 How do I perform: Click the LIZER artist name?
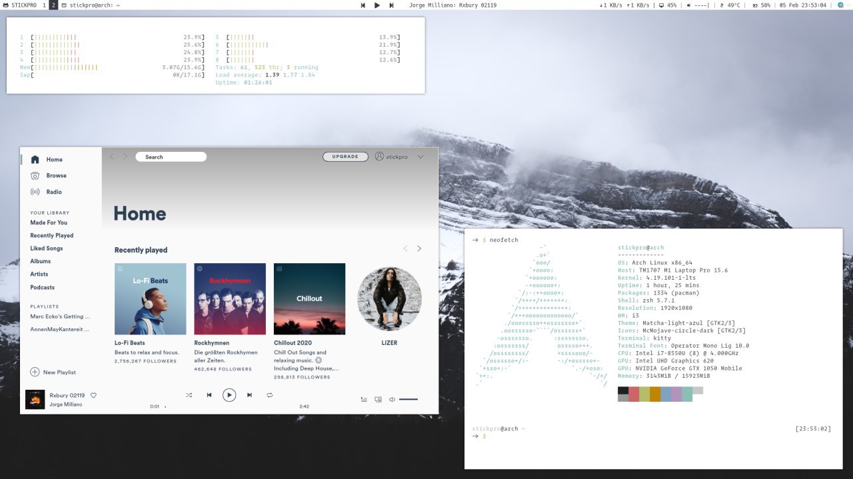click(389, 343)
